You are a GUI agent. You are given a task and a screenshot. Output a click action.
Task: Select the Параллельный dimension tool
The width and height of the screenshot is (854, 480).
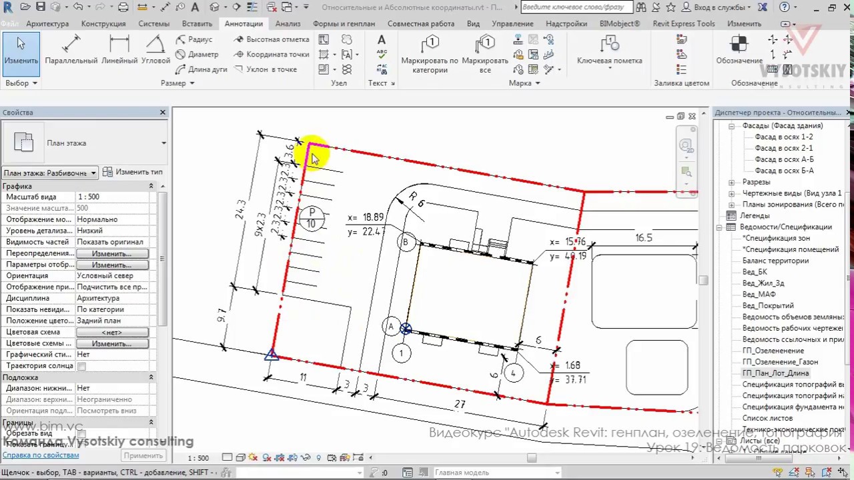(x=71, y=50)
